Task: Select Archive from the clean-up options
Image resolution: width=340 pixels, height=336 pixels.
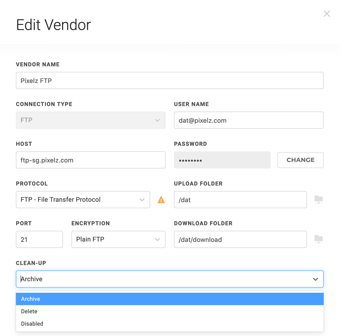Action: 169,299
